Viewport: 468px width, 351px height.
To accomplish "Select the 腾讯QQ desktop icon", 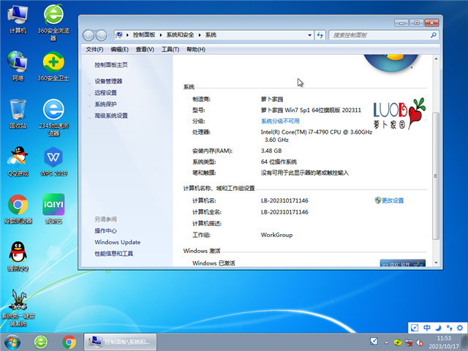I will tap(18, 257).
